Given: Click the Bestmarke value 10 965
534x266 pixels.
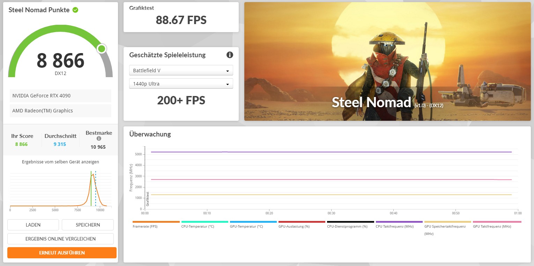Looking at the screenshot, I should tap(98, 147).
